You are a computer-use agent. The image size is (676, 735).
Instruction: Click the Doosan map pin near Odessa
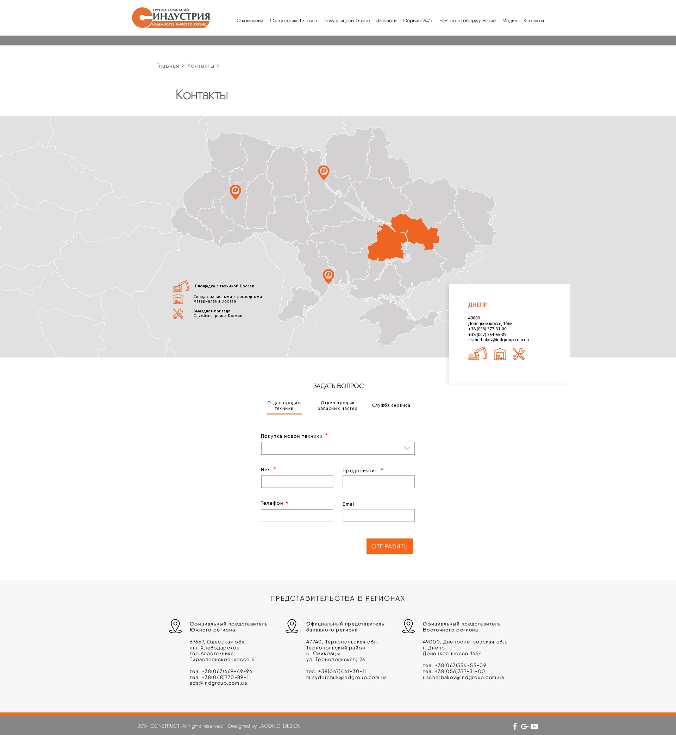(x=328, y=275)
